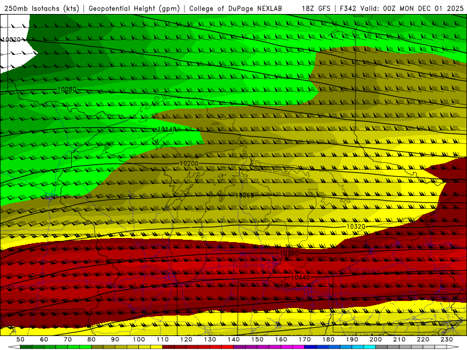The image size is (467, 350).
Task: Click the legend value 220
Action: 423,339
